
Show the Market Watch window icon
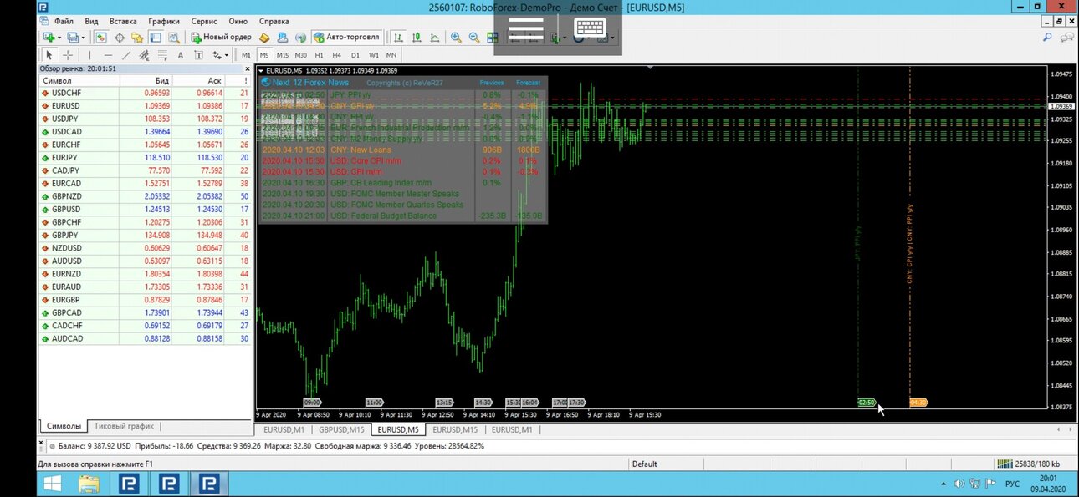pos(101,37)
